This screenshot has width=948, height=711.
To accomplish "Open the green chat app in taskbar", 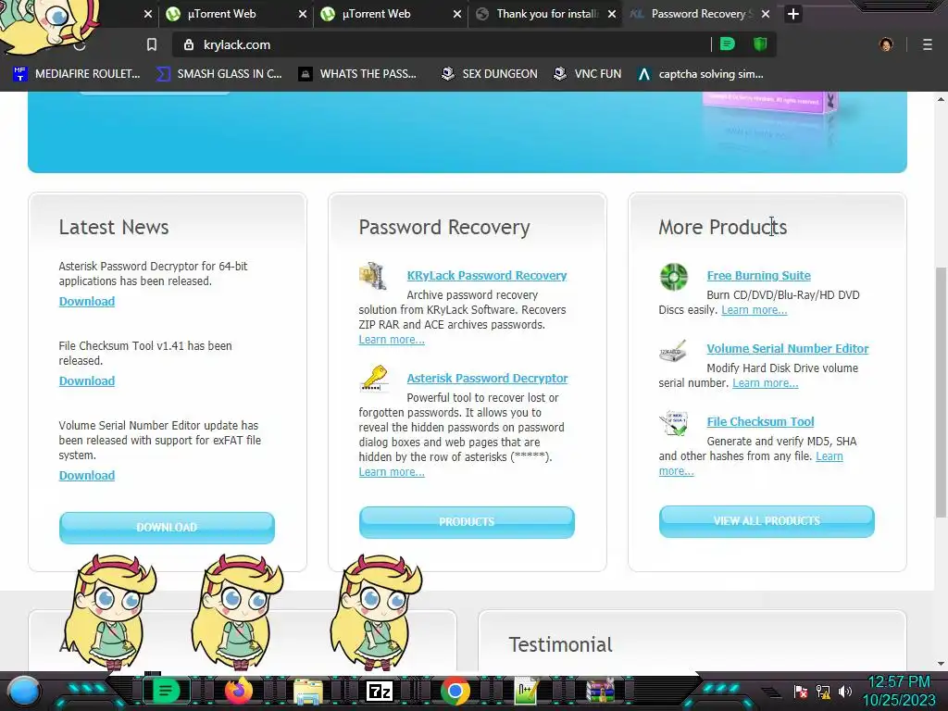I will pyautogui.click(x=166, y=691).
